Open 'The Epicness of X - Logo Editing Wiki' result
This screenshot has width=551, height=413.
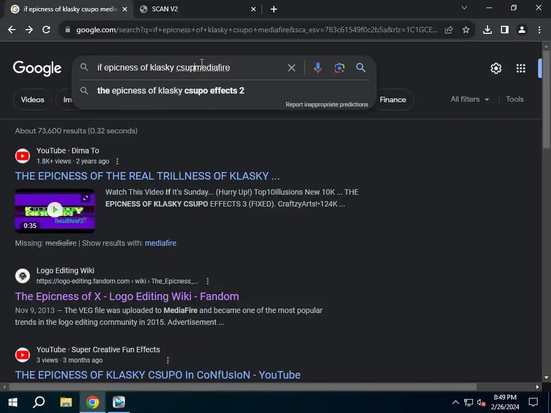tap(127, 296)
